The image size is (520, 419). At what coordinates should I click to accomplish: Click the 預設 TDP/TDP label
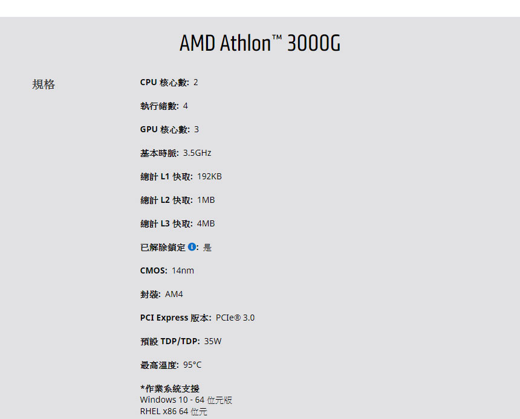(x=170, y=341)
